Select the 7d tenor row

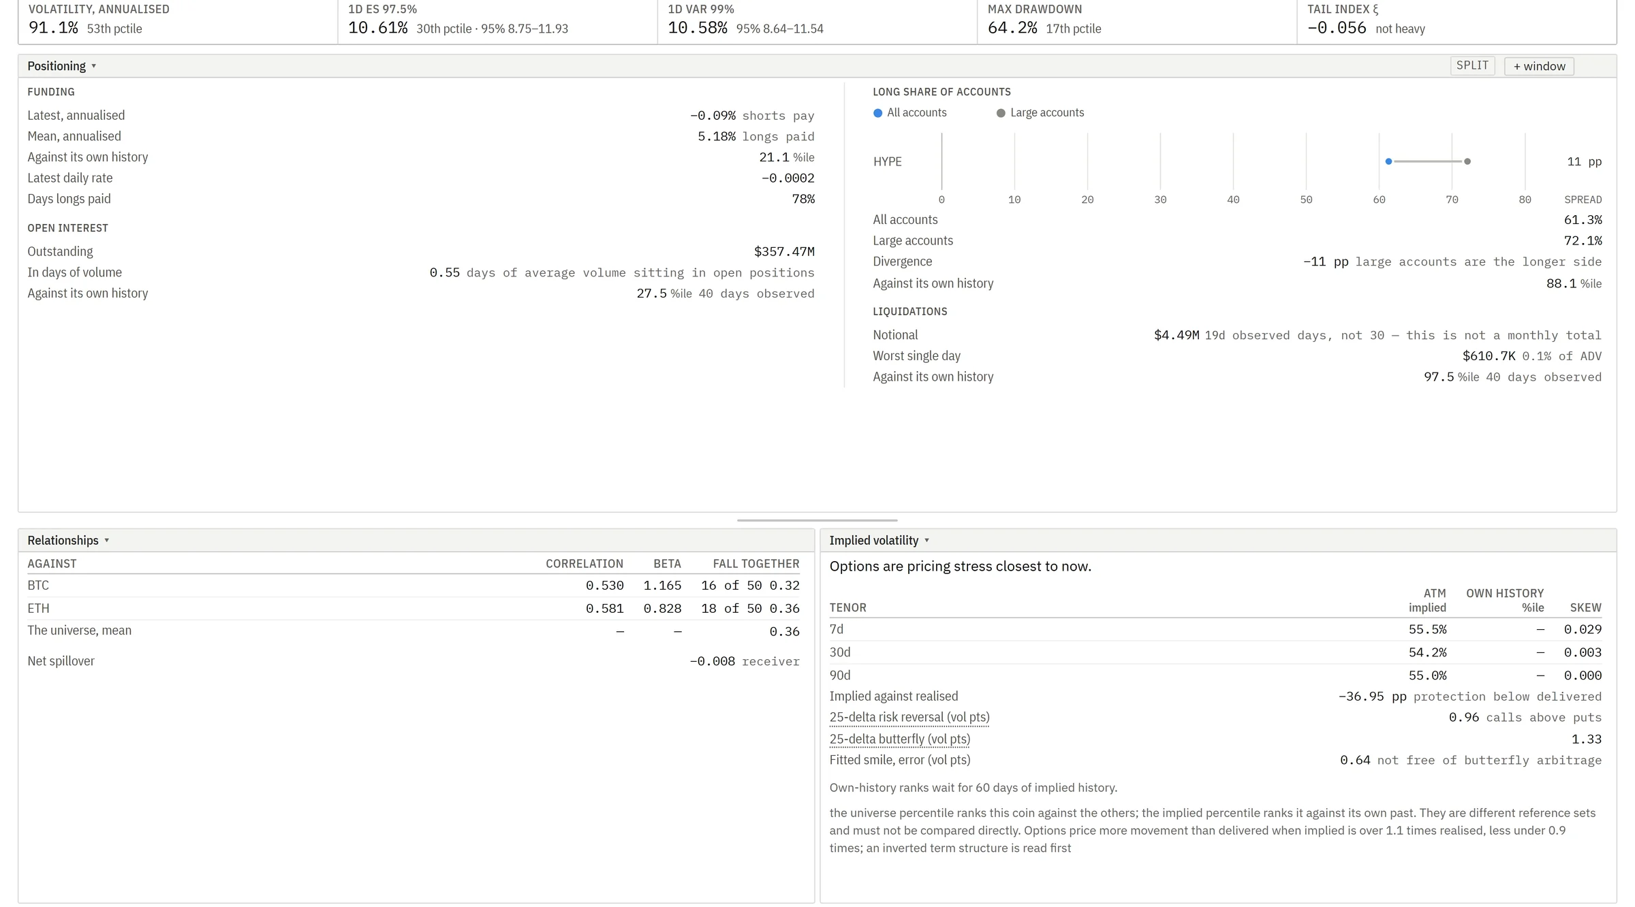click(1215, 630)
